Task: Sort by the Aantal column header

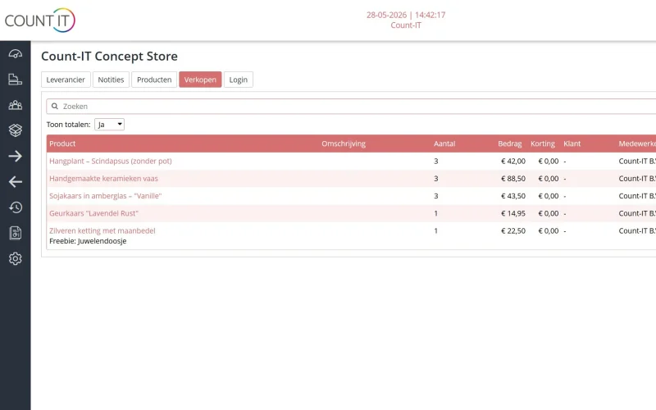Action: [x=444, y=143]
